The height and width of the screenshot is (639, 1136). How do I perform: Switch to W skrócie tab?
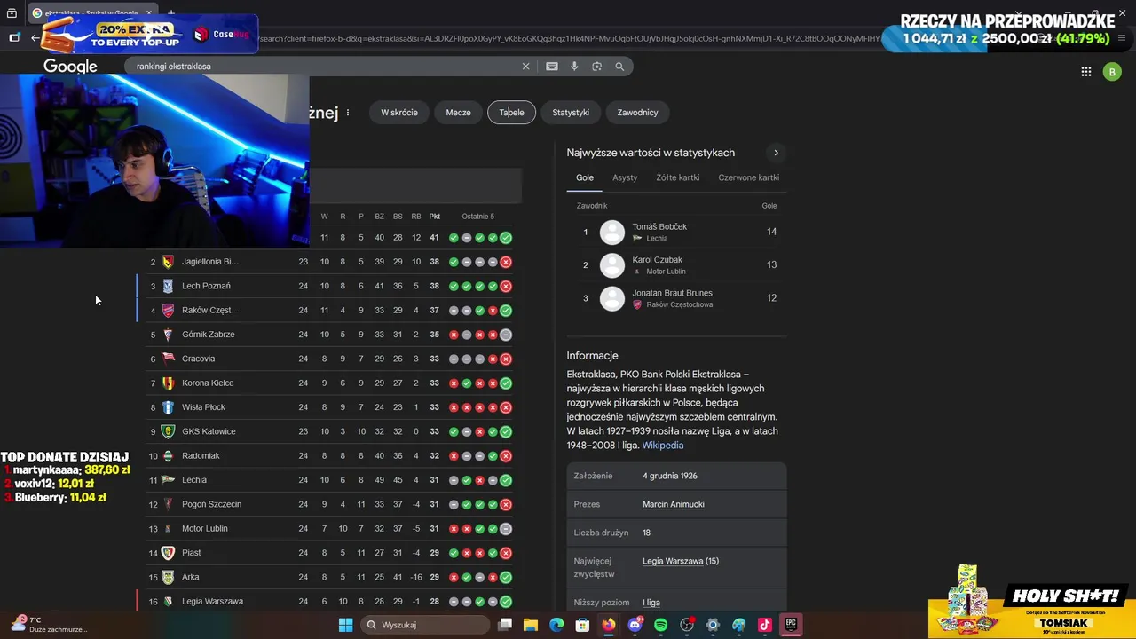399,113
